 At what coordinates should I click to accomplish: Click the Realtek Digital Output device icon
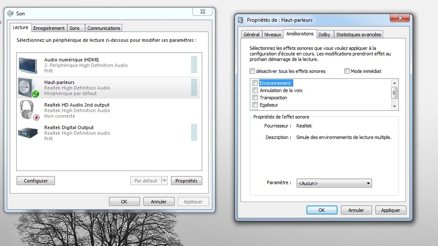(x=28, y=133)
